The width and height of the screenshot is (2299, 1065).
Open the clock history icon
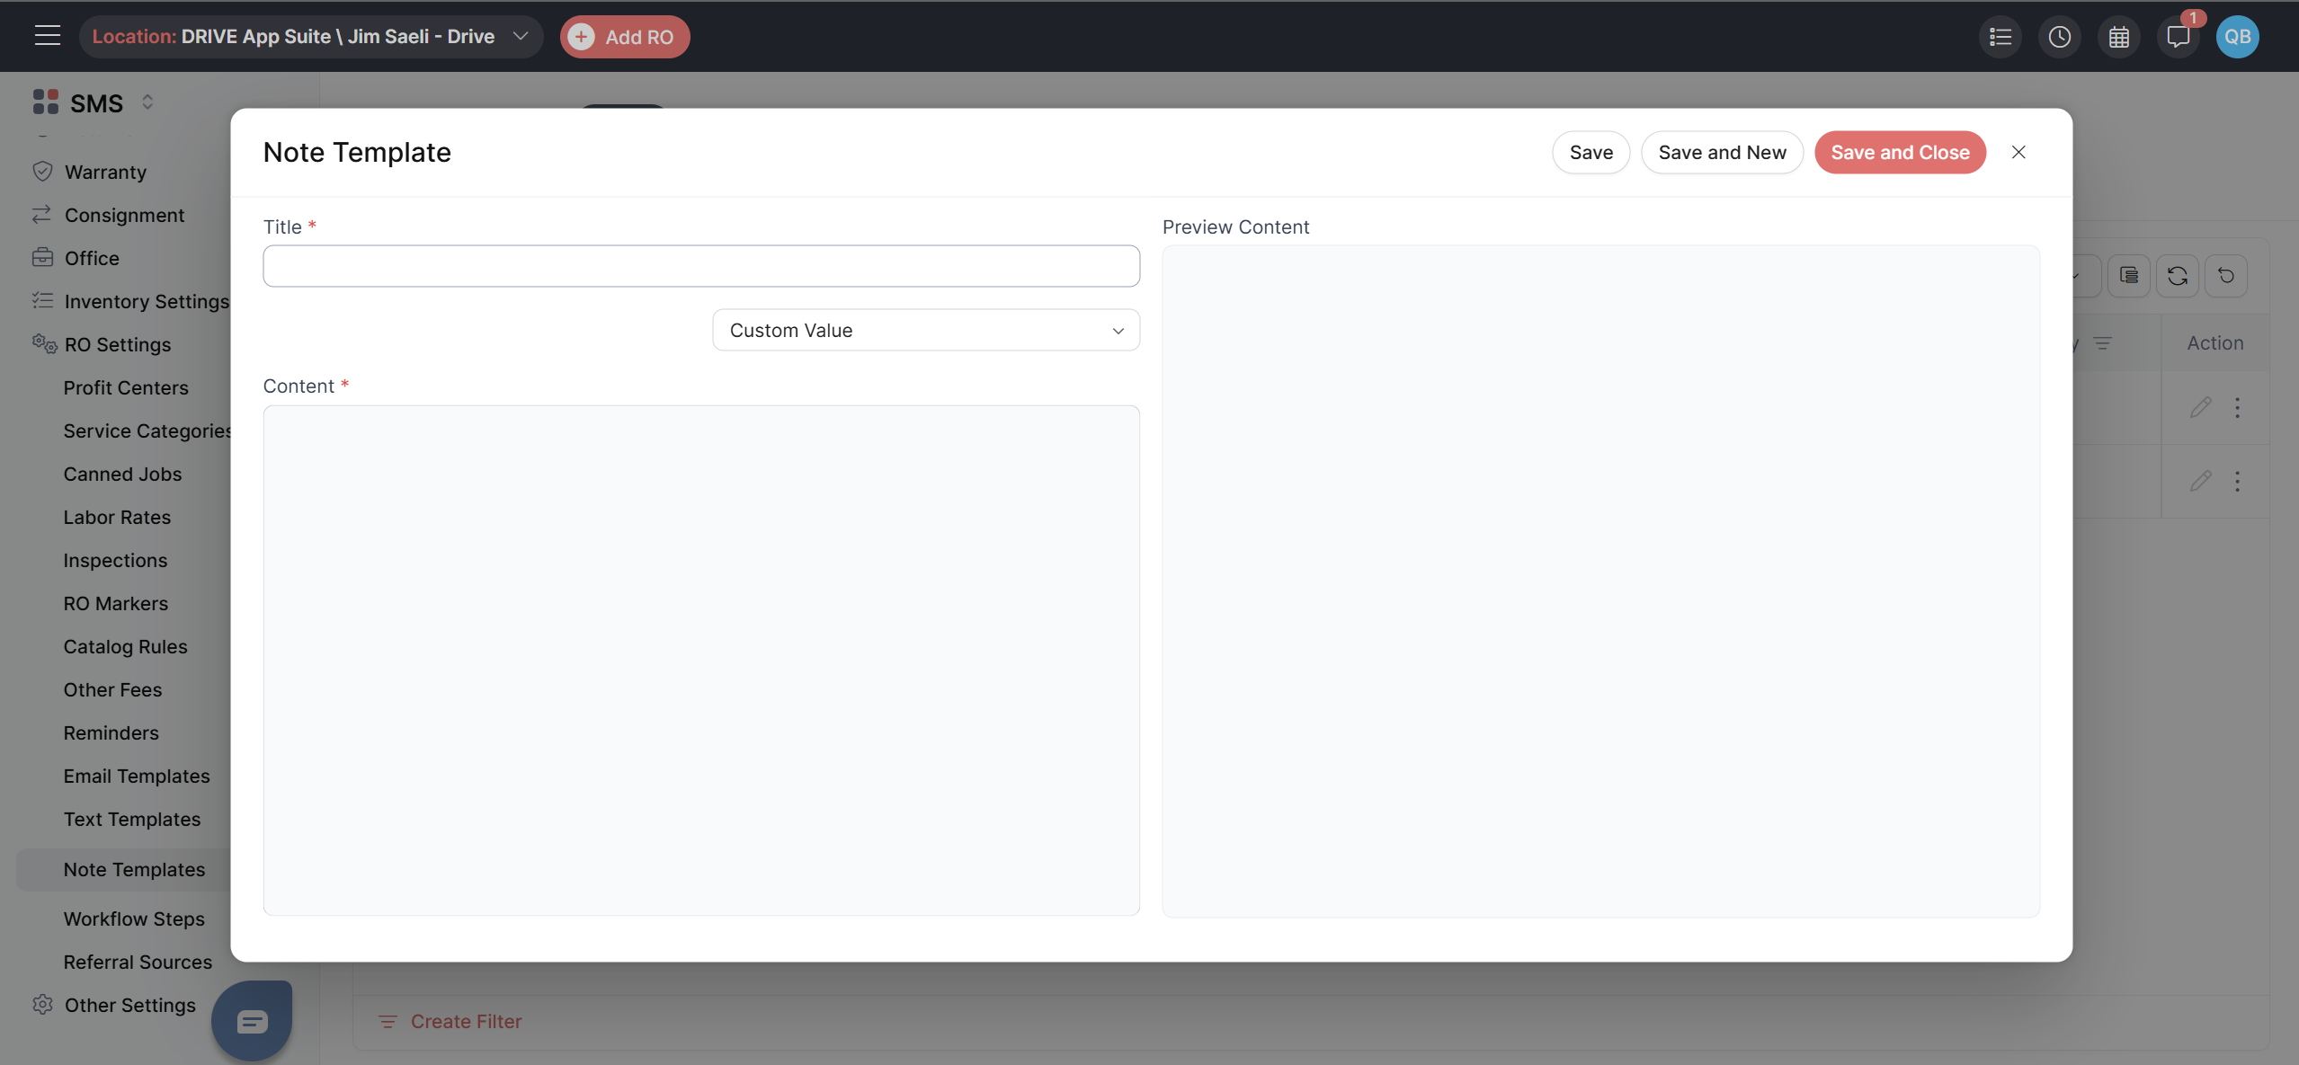(x=2059, y=37)
